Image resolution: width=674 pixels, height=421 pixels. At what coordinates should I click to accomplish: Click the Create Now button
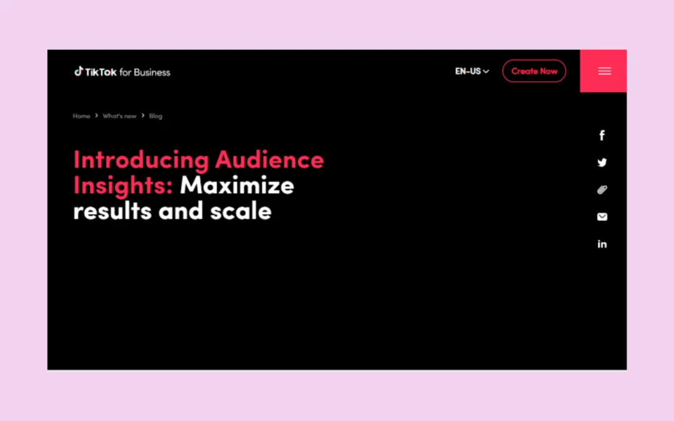[x=534, y=71]
